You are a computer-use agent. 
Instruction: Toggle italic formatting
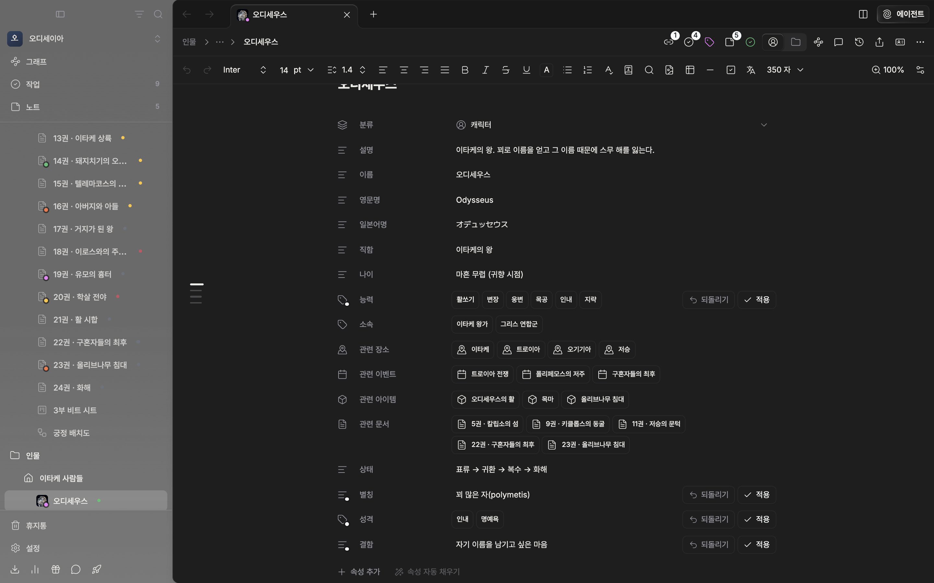485,70
